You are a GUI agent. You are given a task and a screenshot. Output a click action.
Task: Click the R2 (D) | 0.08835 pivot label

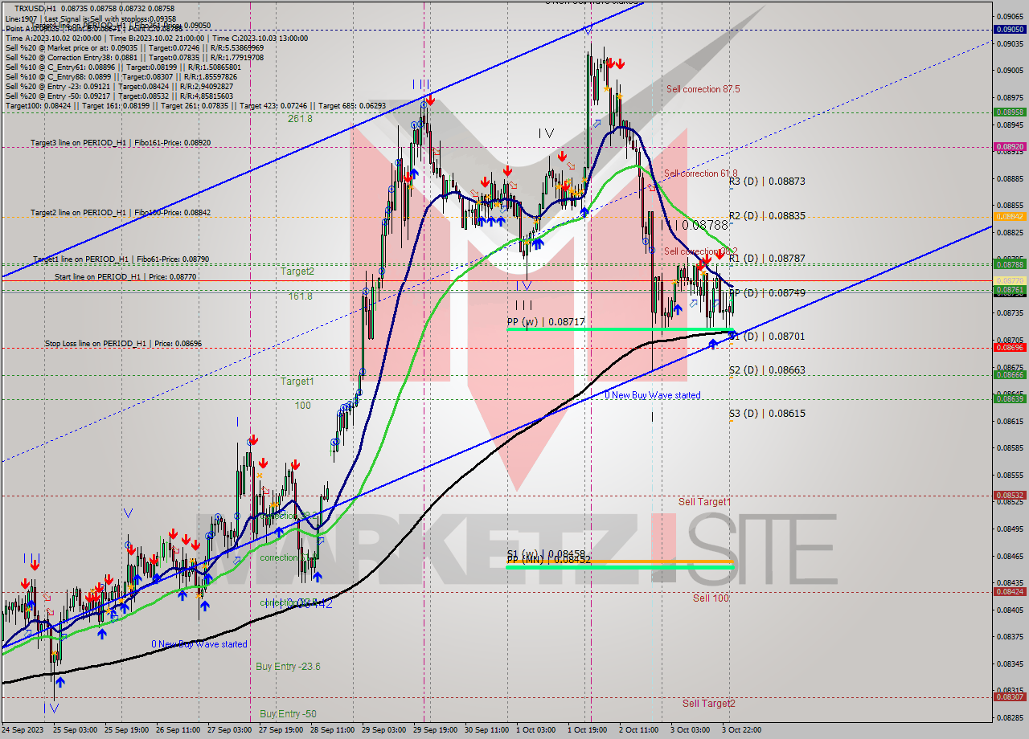767,216
